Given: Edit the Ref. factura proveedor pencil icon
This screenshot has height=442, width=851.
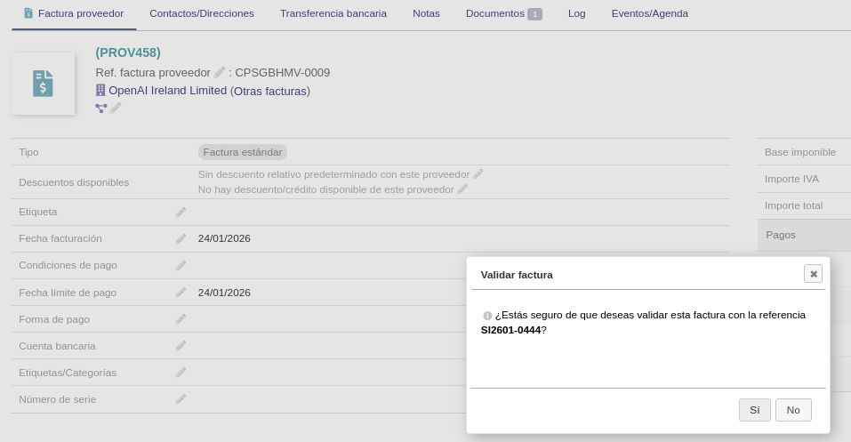Looking at the screenshot, I should tap(220, 73).
